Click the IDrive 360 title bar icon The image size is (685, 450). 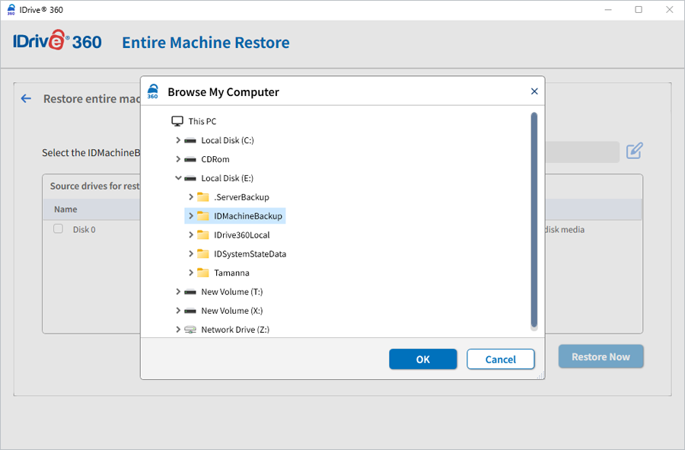(x=11, y=10)
